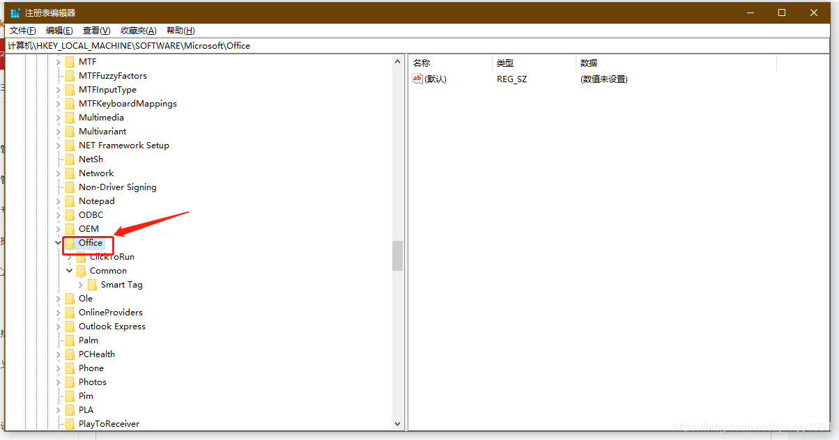
Task: Open the 收藏夹(A) menu
Action: 138,31
